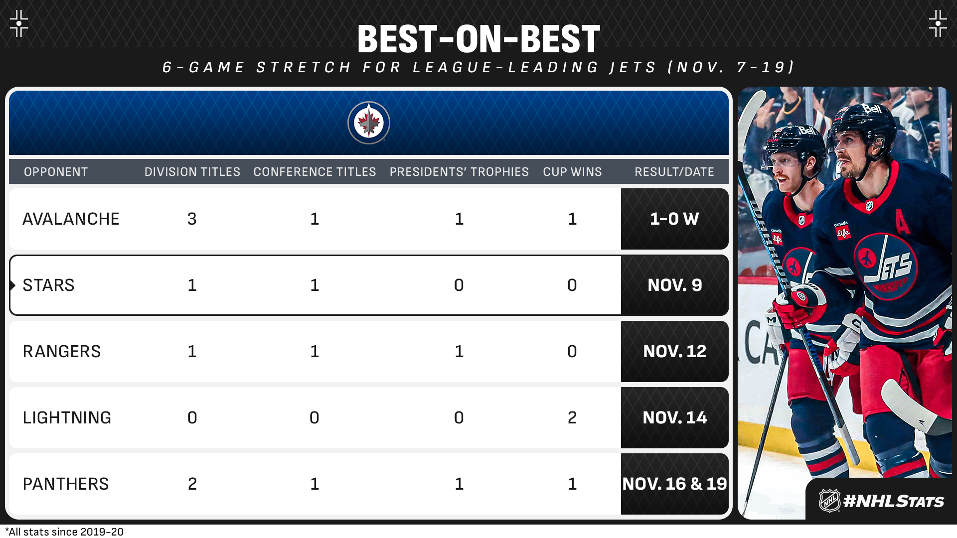Click the 1-0 W result box
The width and height of the screenshot is (957, 538).
pos(674,219)
